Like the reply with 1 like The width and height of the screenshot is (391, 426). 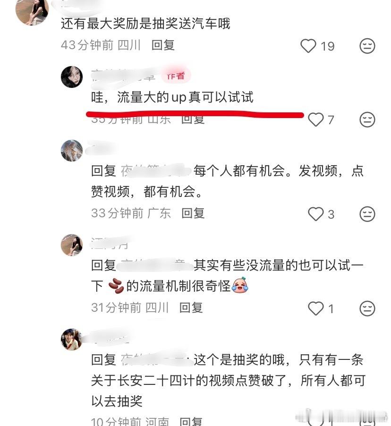click(316, 308)
